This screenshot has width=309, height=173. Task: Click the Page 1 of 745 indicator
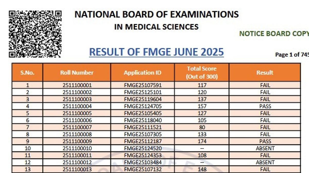[292, 54]
